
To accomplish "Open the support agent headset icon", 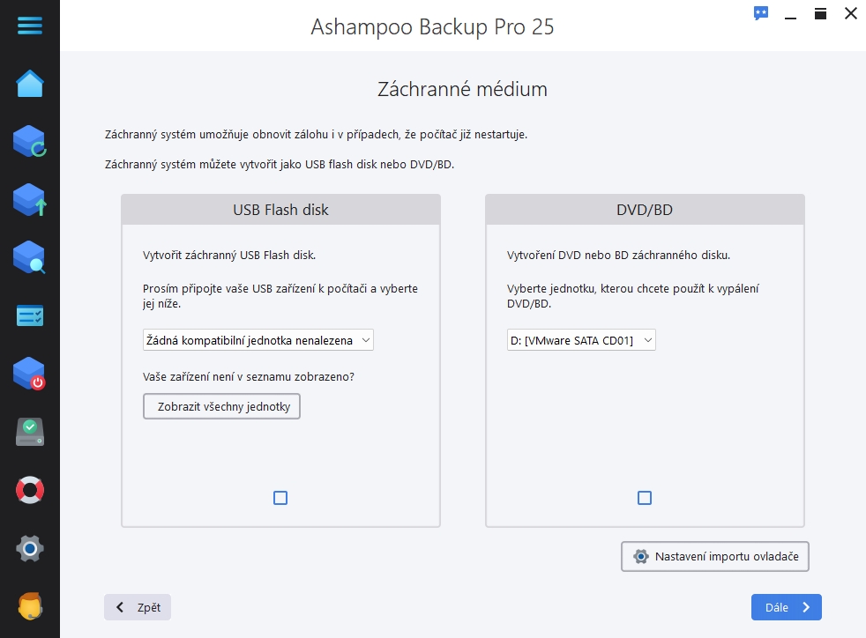I will pyautogui.click(x=30, y=606).
